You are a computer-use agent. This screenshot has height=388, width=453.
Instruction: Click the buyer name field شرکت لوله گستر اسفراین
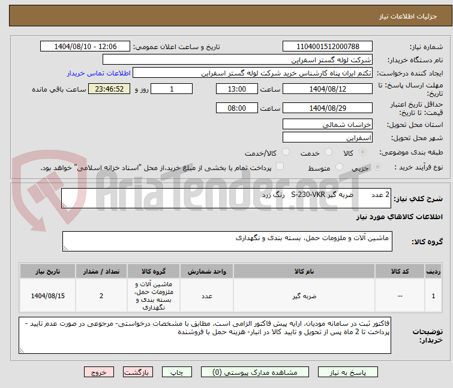(238, 60)
